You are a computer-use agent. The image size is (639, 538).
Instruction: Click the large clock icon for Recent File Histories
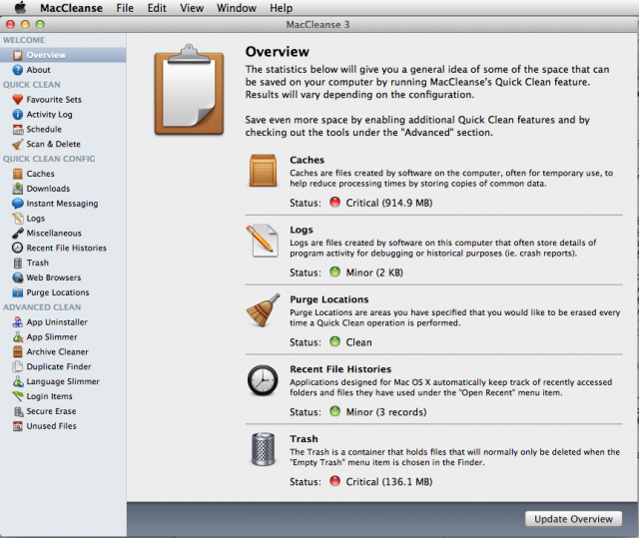(x=263, y=380)
